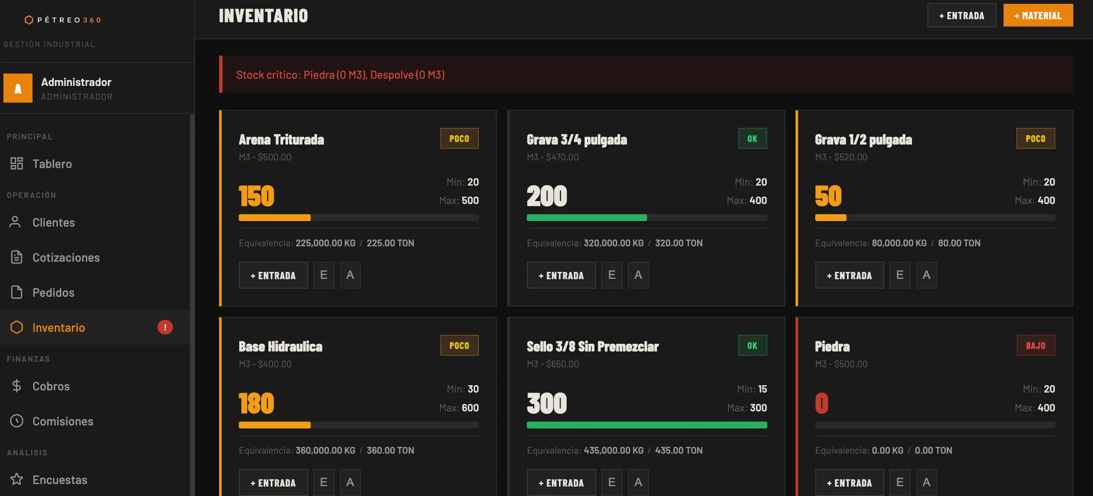Go to Clientes section

tap(95, 222)
